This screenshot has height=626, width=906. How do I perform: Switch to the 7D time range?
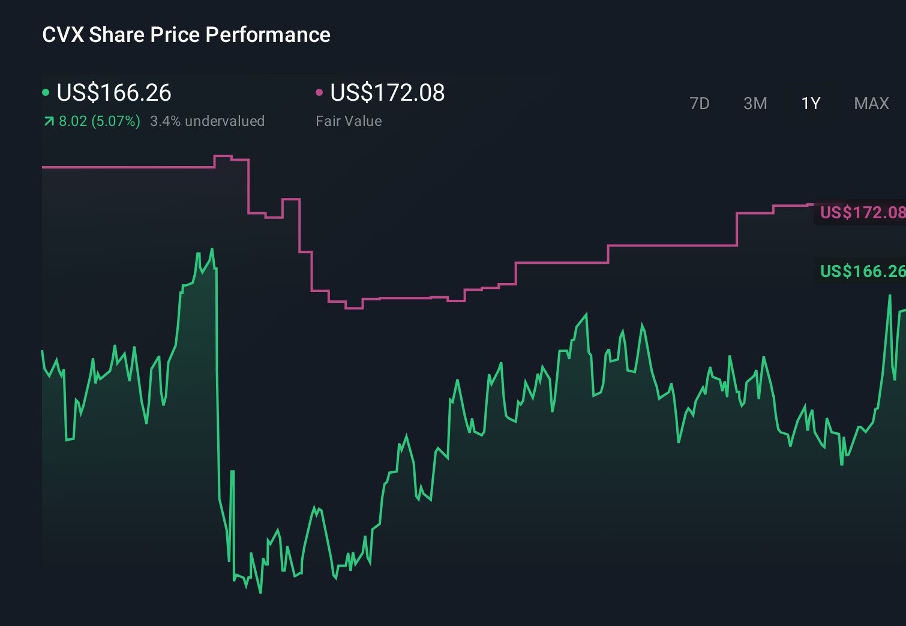(700, 103)
